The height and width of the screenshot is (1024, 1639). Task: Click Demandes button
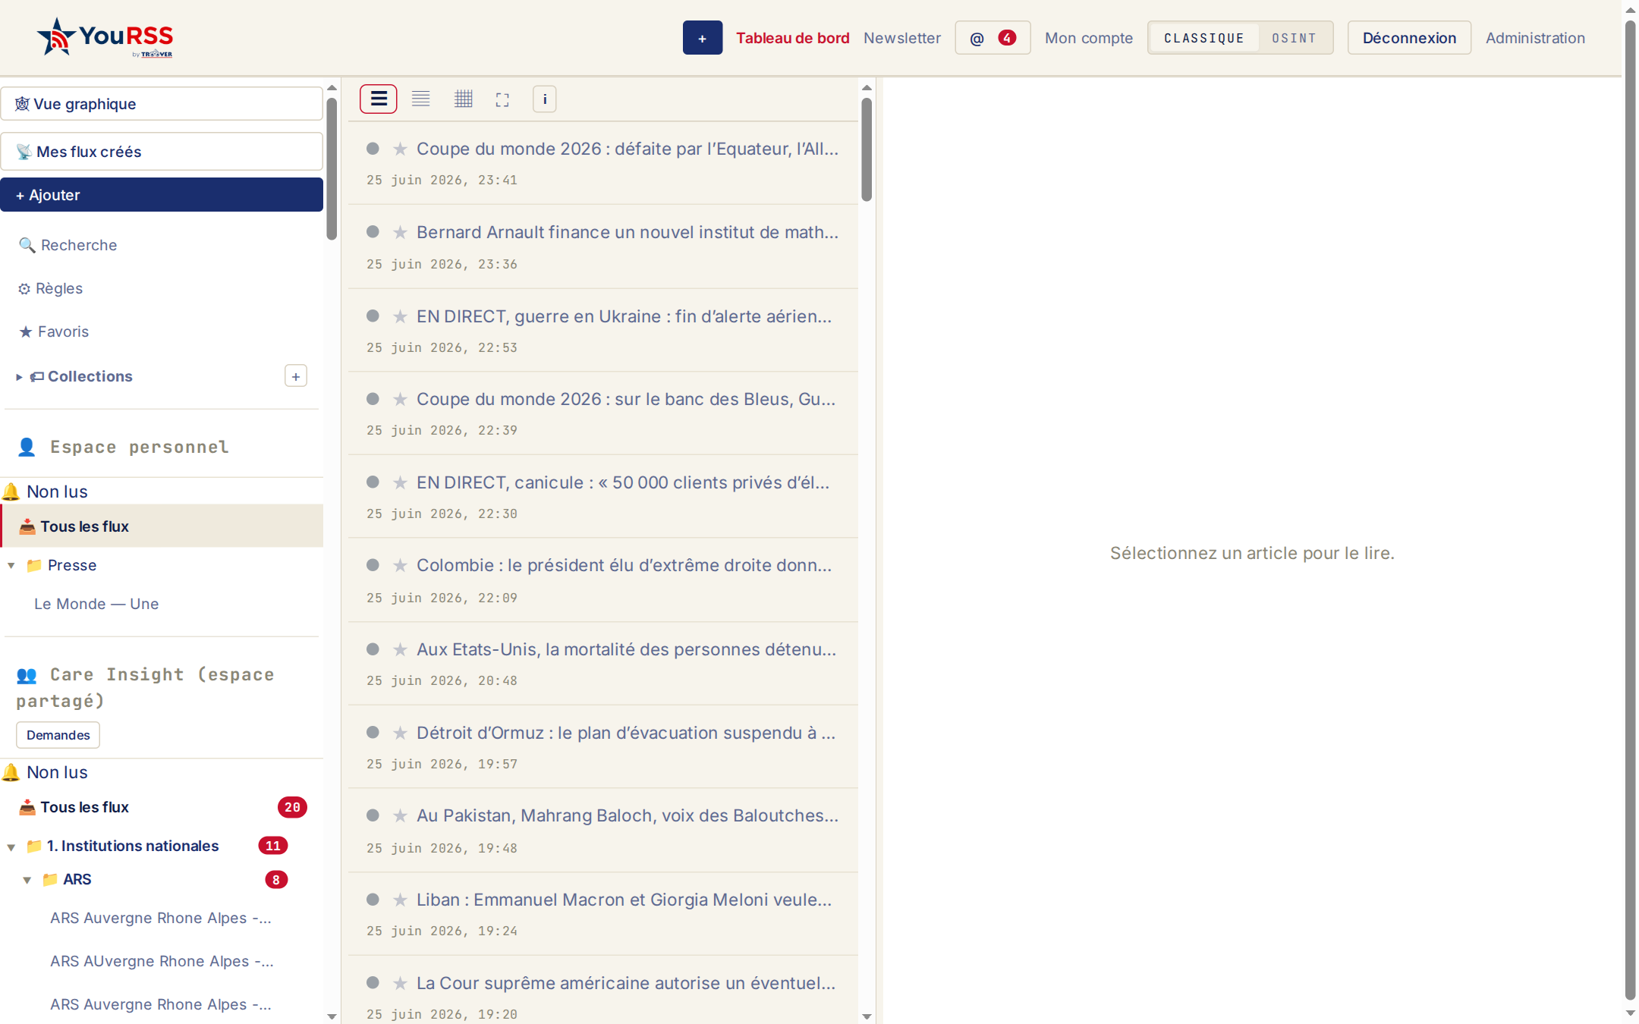58,735
